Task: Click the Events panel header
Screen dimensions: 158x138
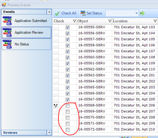Action: 24,12
